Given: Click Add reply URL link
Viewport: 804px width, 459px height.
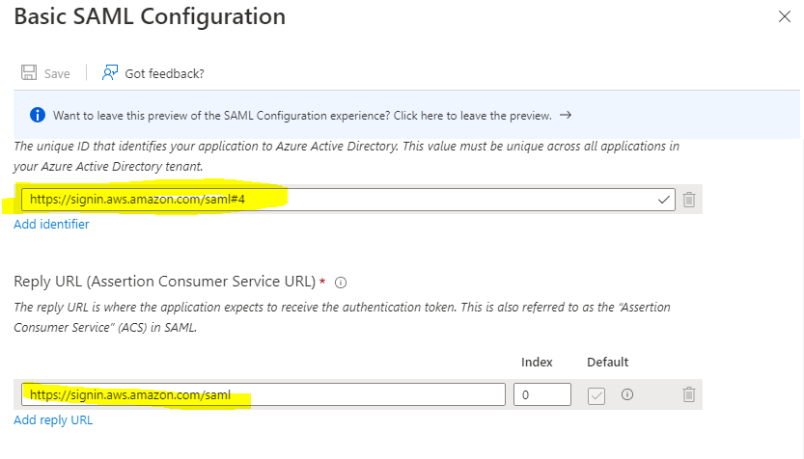Looking at the screenshot, I should pos(53,419).
